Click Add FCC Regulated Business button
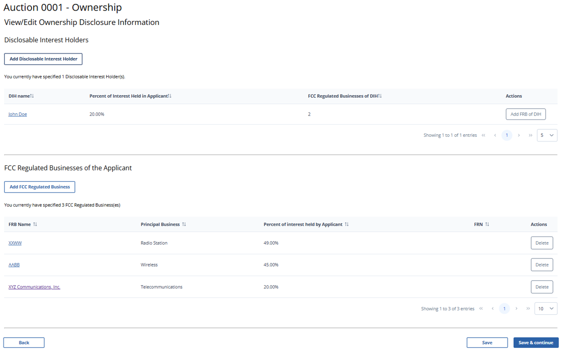 point(40,187)
